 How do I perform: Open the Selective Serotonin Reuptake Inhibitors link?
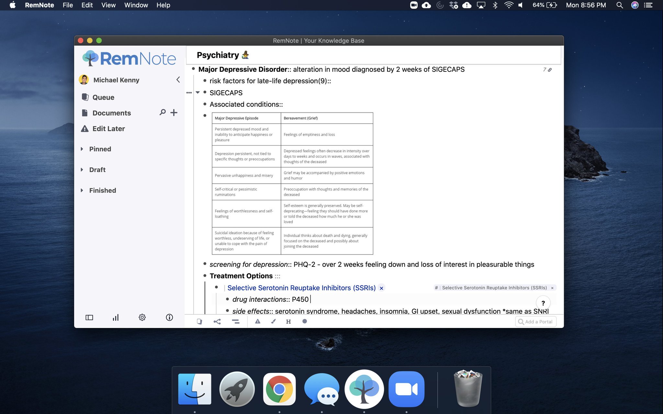click(x=301, y=288)
